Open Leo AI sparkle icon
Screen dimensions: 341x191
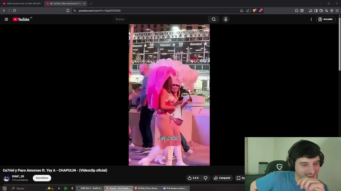[x=326, y=11]
